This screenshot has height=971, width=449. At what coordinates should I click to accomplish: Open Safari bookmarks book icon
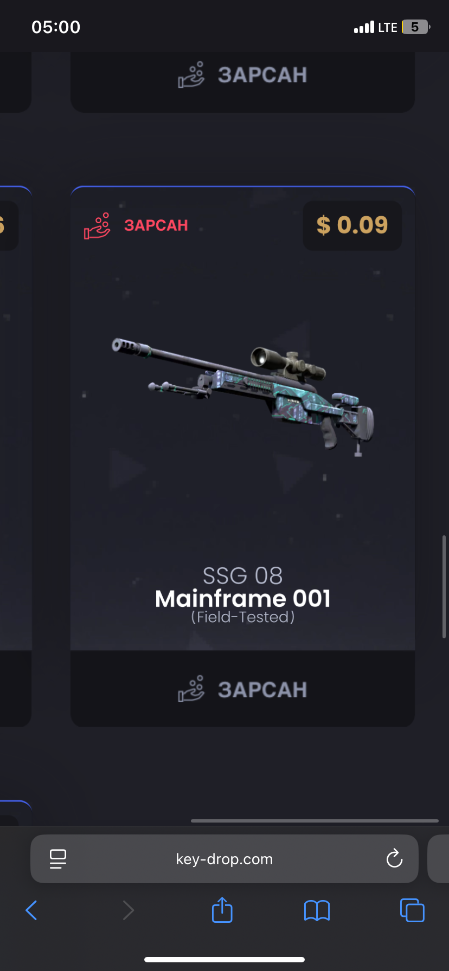(317, 910)
